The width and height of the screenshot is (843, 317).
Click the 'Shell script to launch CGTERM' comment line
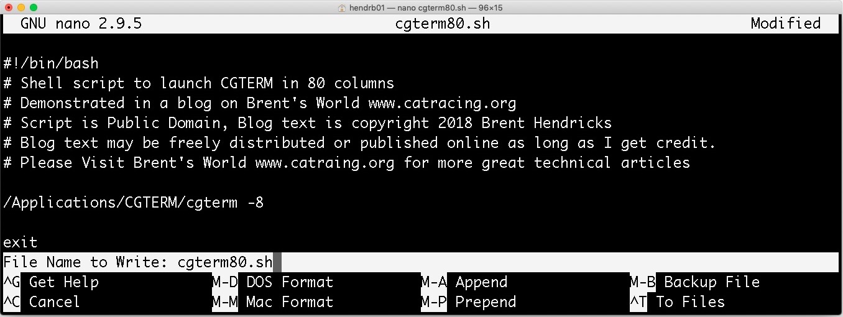click(199, 83)
